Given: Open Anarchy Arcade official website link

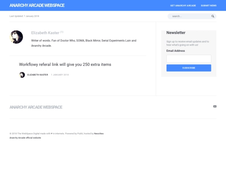Looking at the screenshot, I should click(25, 138).
